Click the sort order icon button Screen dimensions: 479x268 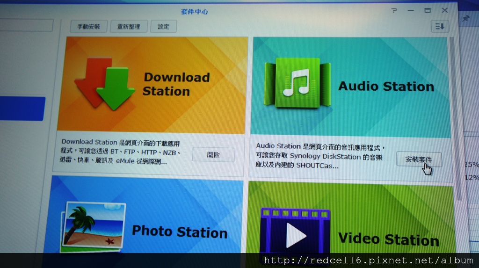point(440,27)
